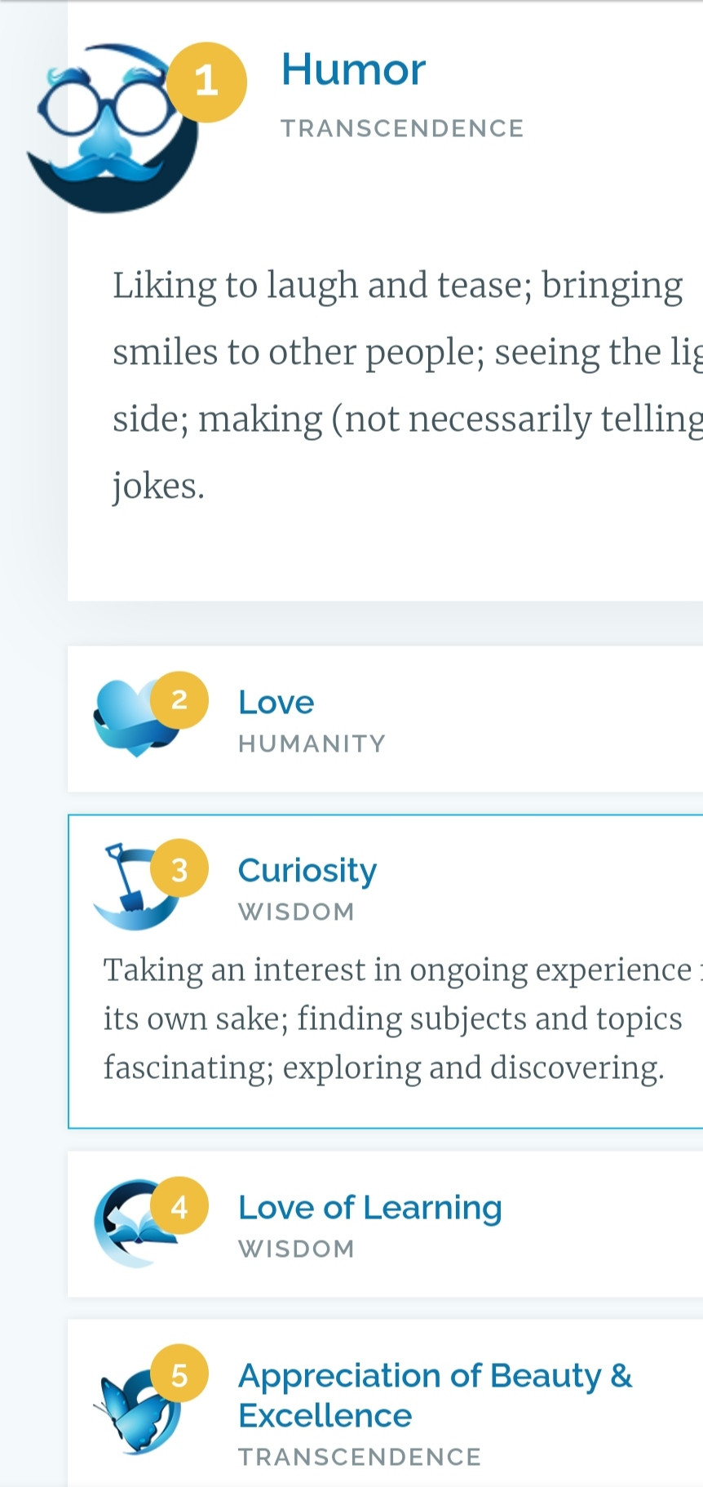Screen dimensions: 703x1487
Task: Click the HUMANITY category label
Action: pyautogui.click(x=312, y=743)
